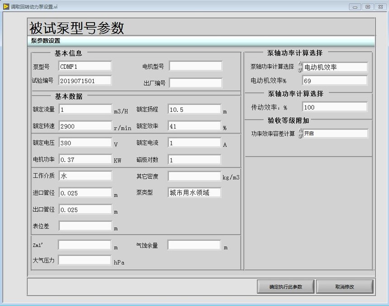Image resolution: width=389 pixels, height=306 pixels.
Task: Click the 传动效率 field showing 100
Action: (335, 107)
